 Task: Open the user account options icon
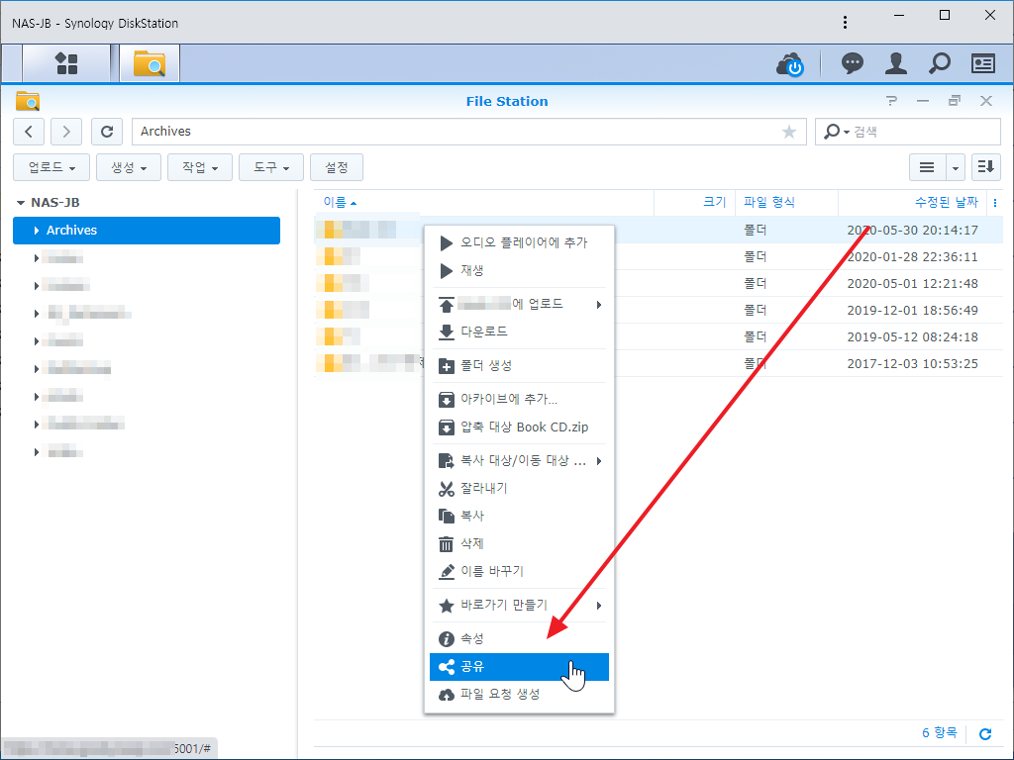tap(896, 64)
